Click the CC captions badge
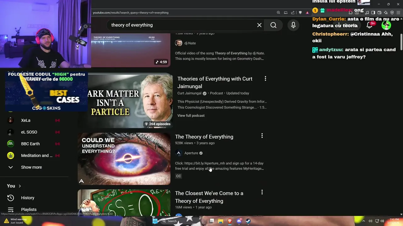The width and height of the screenshot is (403, 226). 179,176
